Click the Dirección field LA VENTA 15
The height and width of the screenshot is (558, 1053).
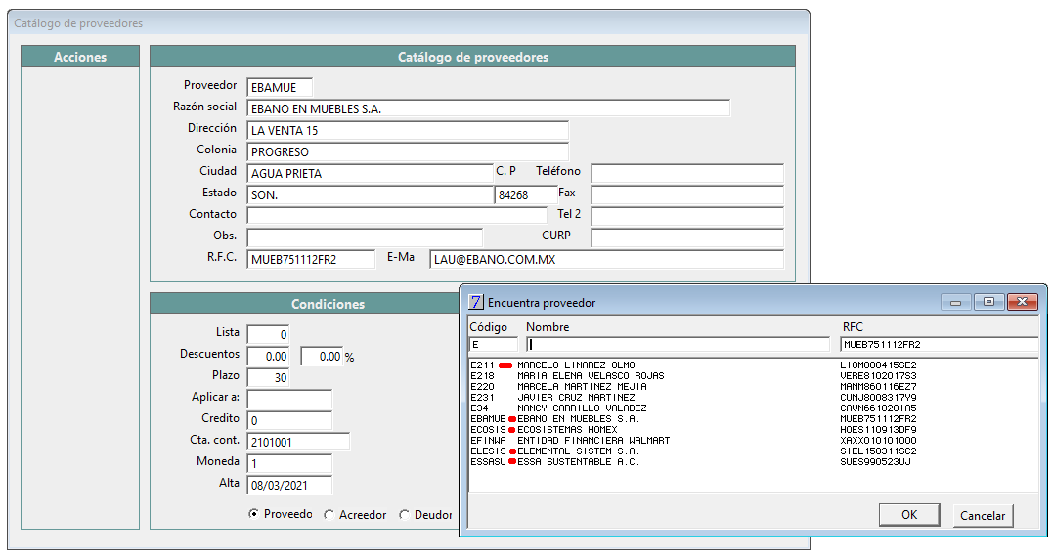[408, 130]
